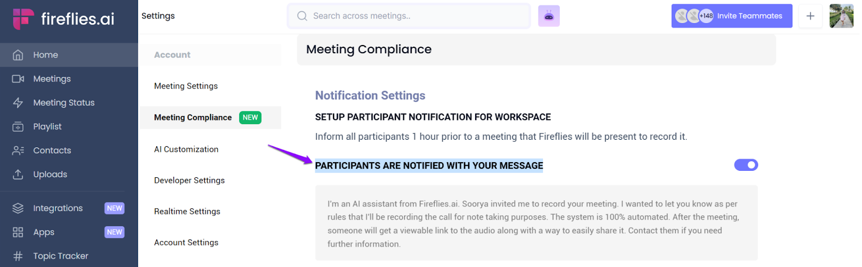Open the Playlist icon in sidebar
Viewport: 862px width, 267px height.
18,127
